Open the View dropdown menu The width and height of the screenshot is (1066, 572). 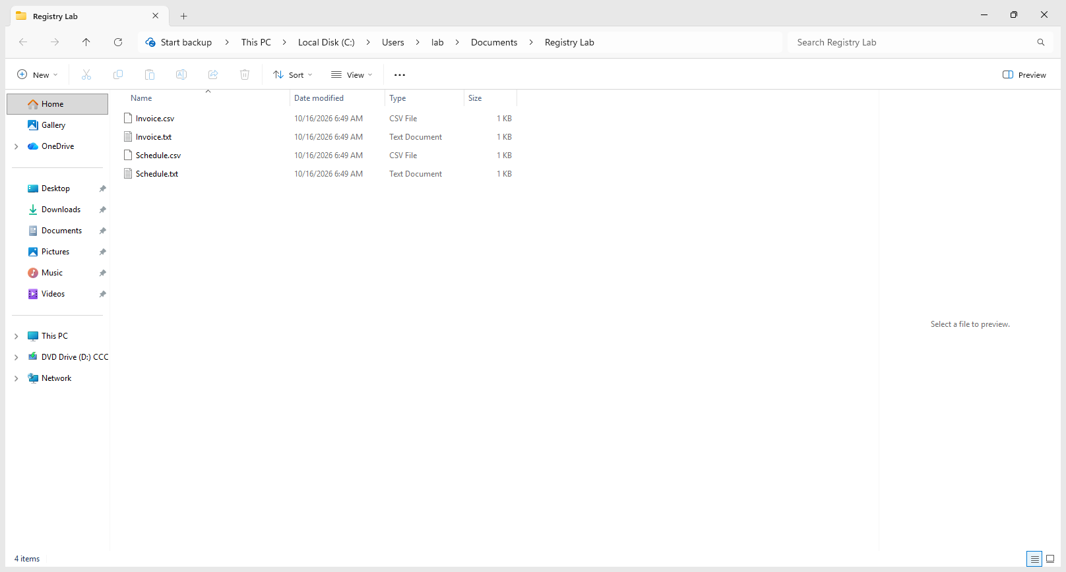(352, 74)
